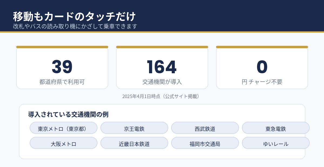This screenshot has height=167, width=324.
Task: Click the 東京メトロ（東京都） chip
Action: [63, 128]
